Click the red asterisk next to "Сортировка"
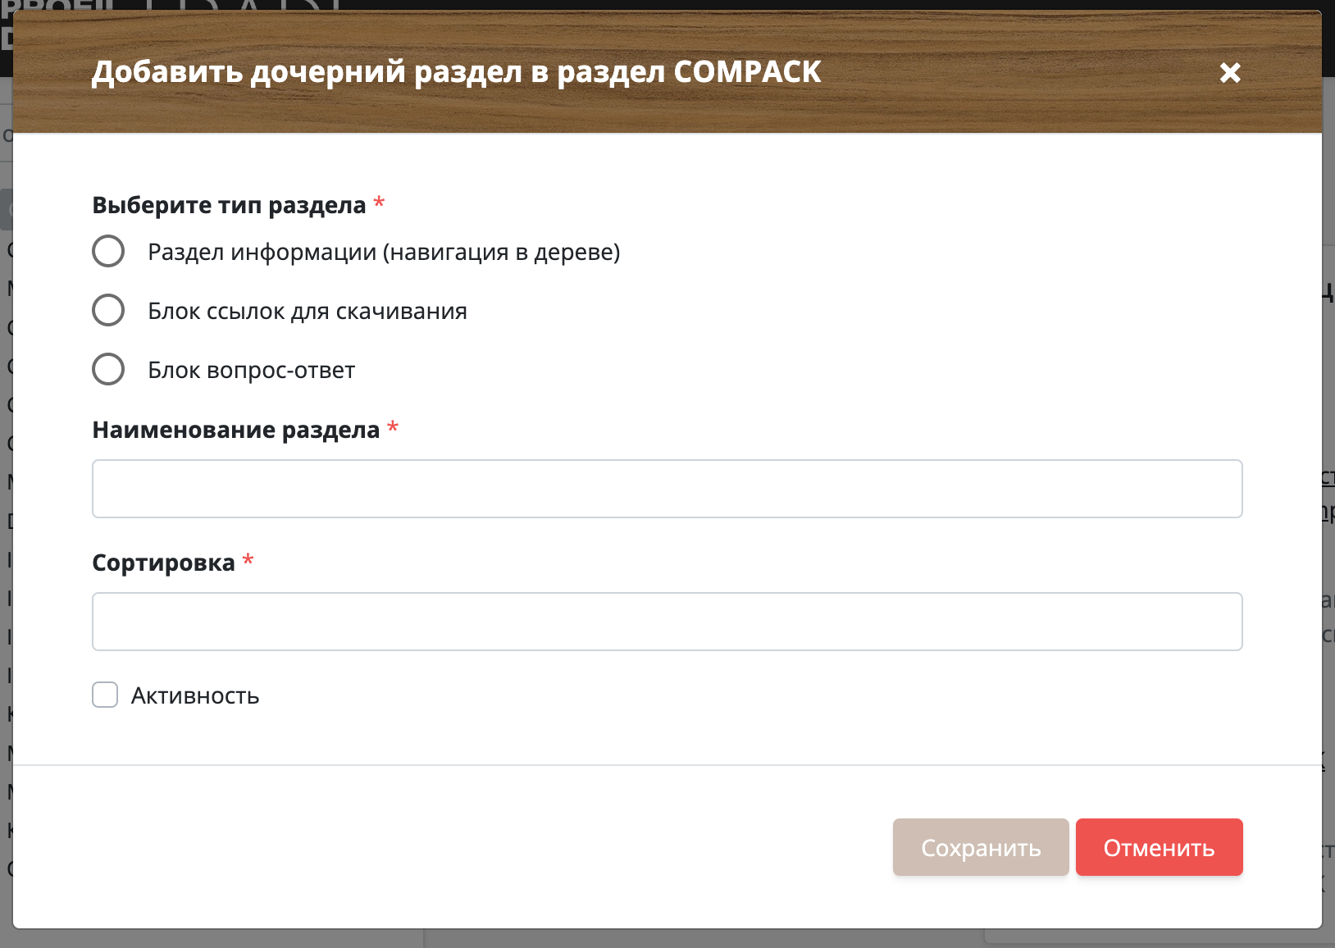 (x=248, y=560)
